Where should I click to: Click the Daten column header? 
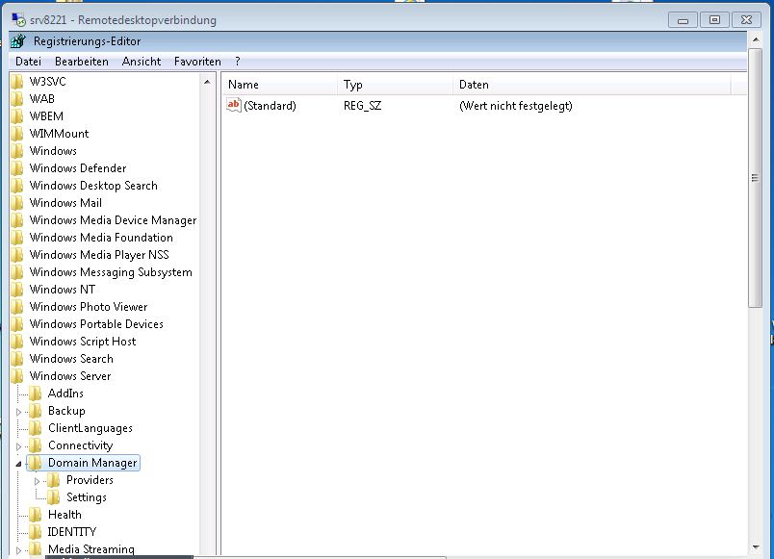click(591, 85)
